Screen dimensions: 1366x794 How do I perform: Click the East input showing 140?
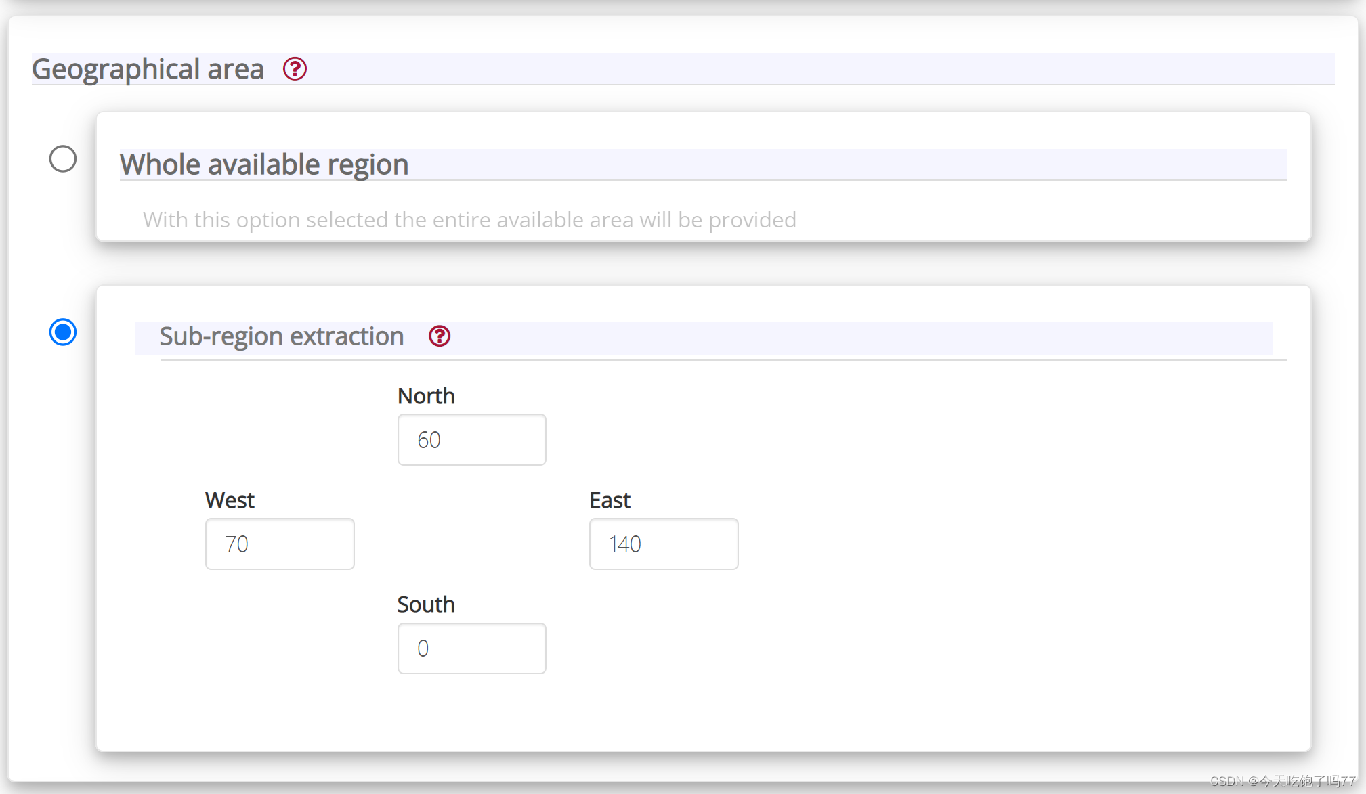[663, 544]
